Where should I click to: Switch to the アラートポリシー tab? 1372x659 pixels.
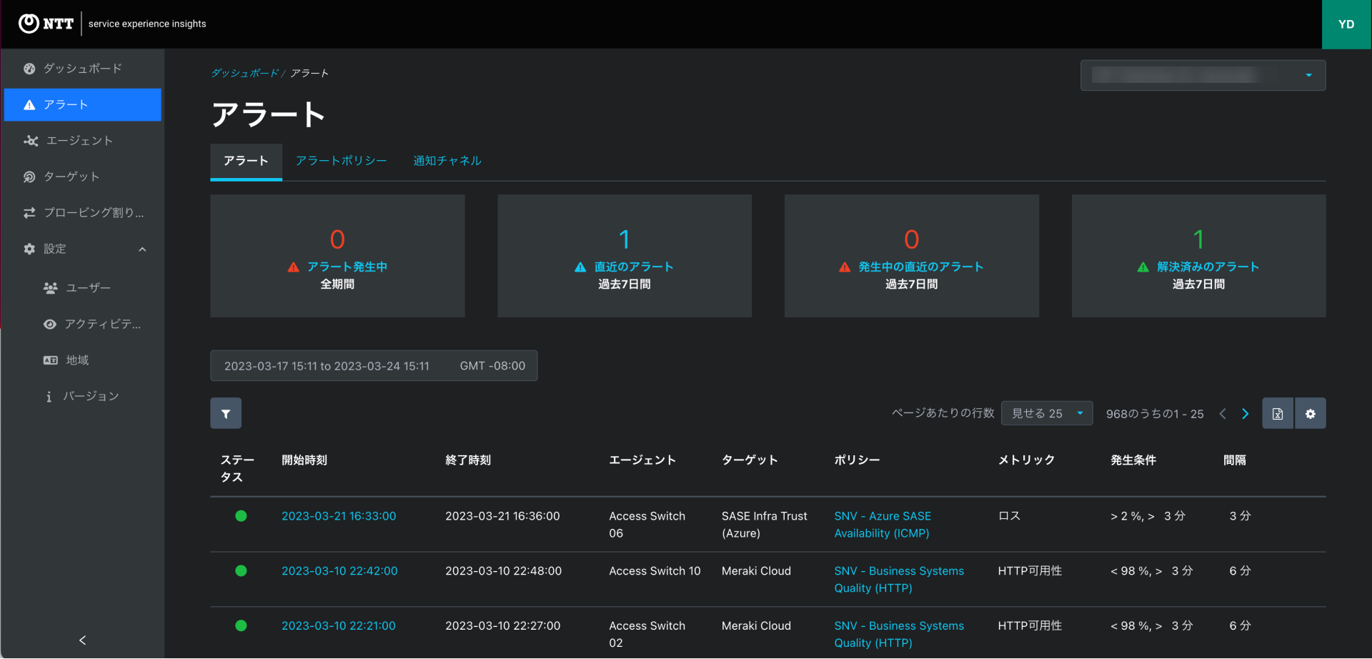(341, 161)
